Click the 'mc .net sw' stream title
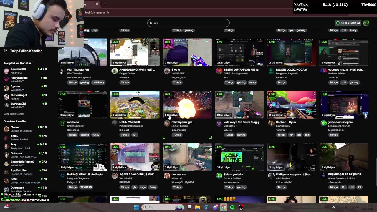This screenshot has height=212, width=377. point(179,174)
